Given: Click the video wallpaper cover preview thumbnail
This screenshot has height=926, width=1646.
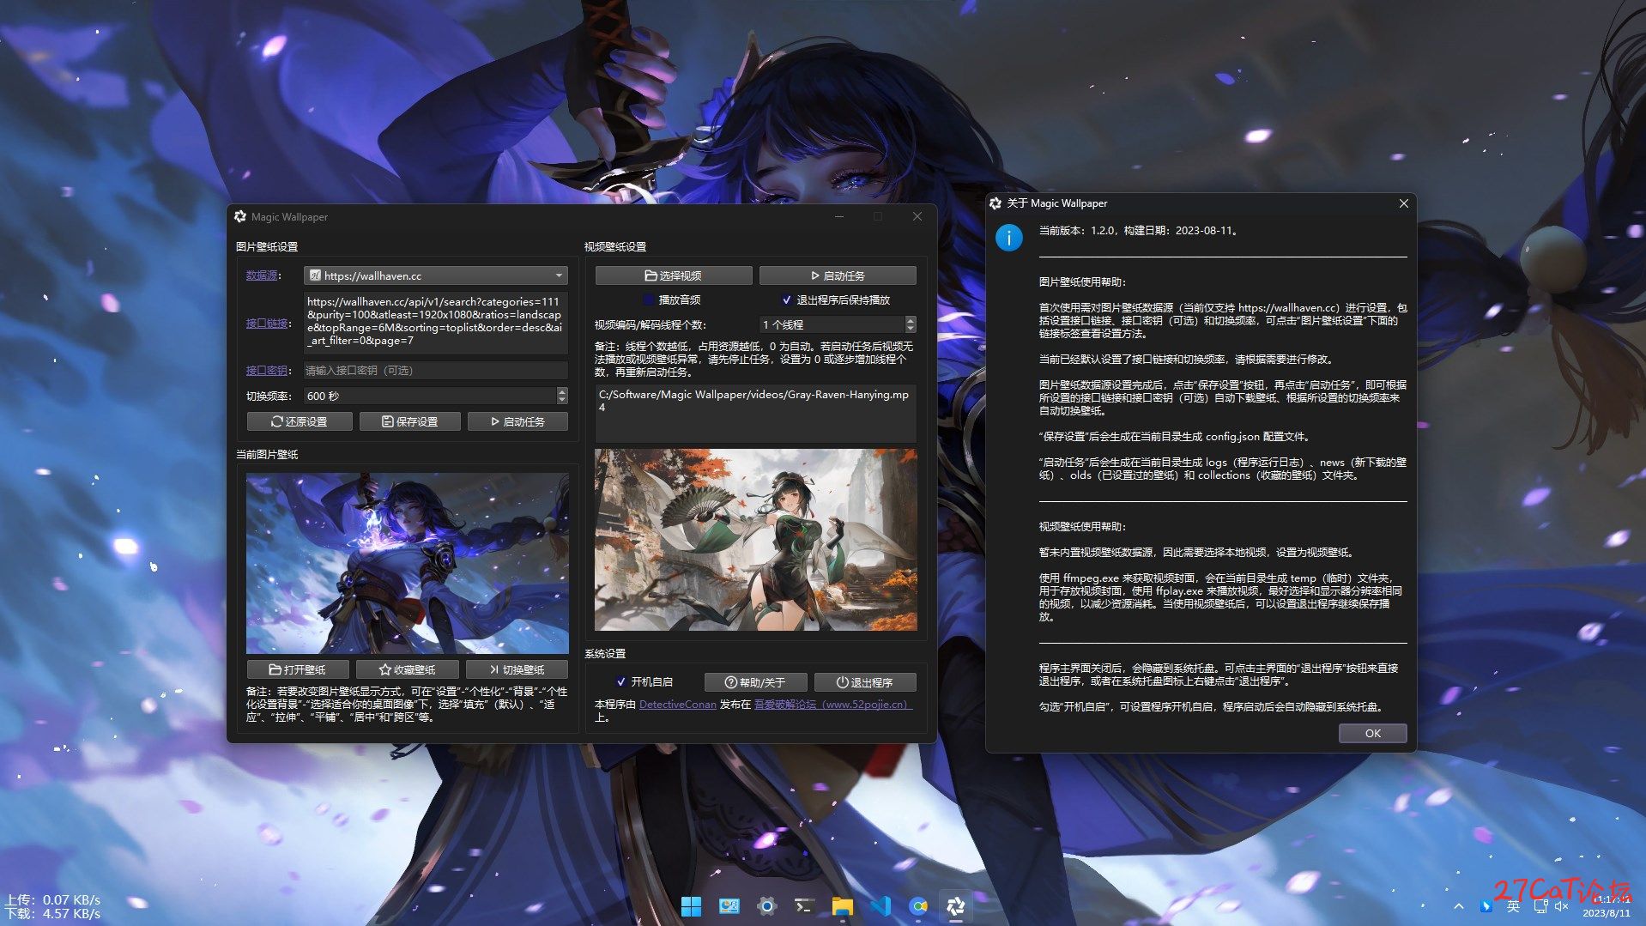Looking at the screenshot, I should [755, 540].
